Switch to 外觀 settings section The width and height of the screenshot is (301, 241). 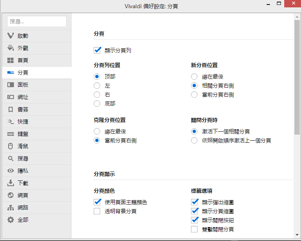[37, 48]
